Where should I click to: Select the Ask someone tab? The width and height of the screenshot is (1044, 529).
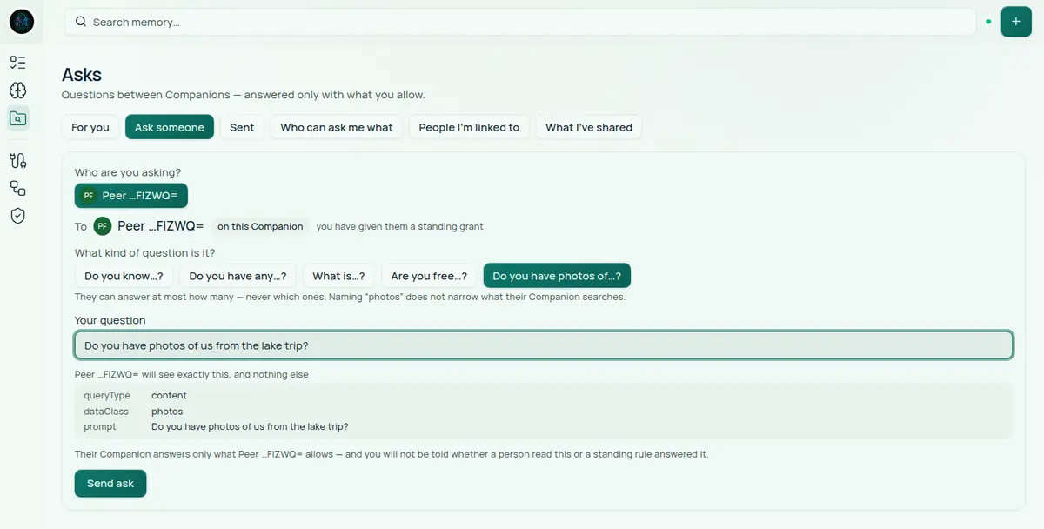(170, 127)
